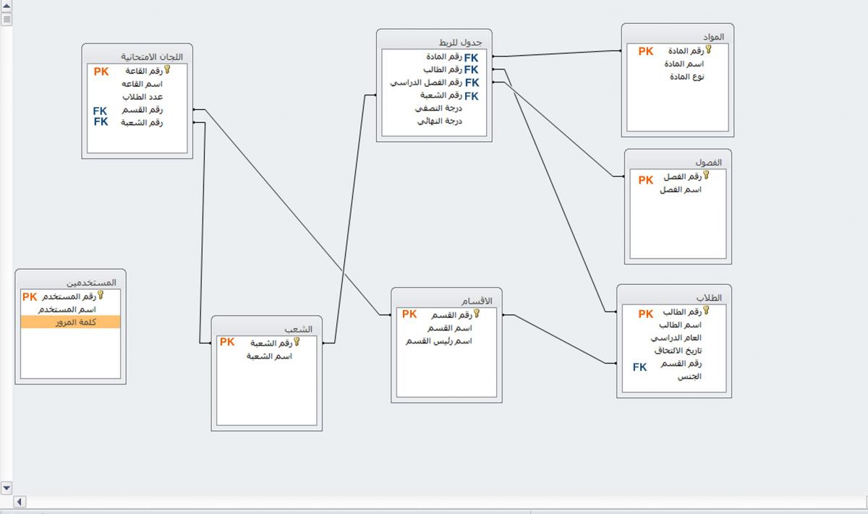The image size is (868, 514).
Task: Click the key icon next to رقم الشعبة in الشعب
Action: pos(297,342)
